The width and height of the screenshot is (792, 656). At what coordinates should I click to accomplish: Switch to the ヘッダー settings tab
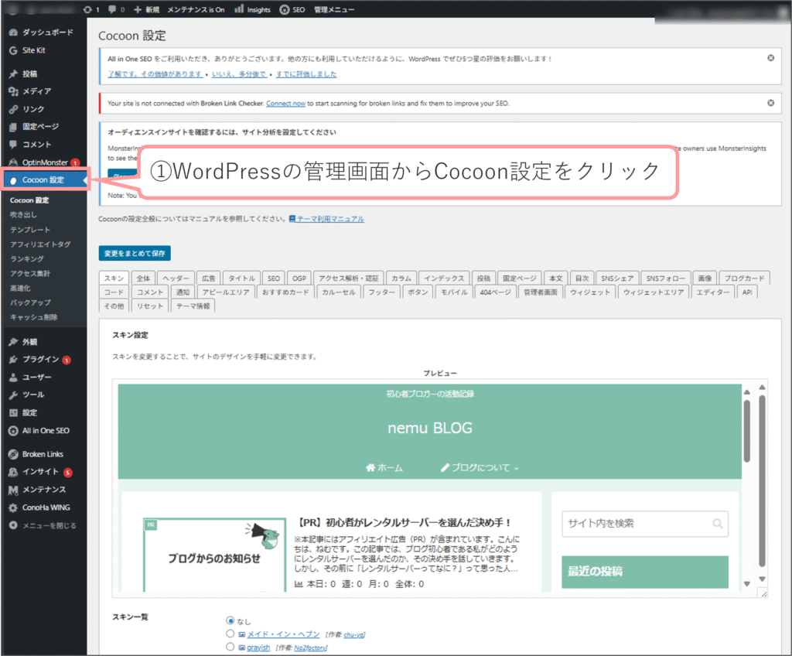coord(177,278)
